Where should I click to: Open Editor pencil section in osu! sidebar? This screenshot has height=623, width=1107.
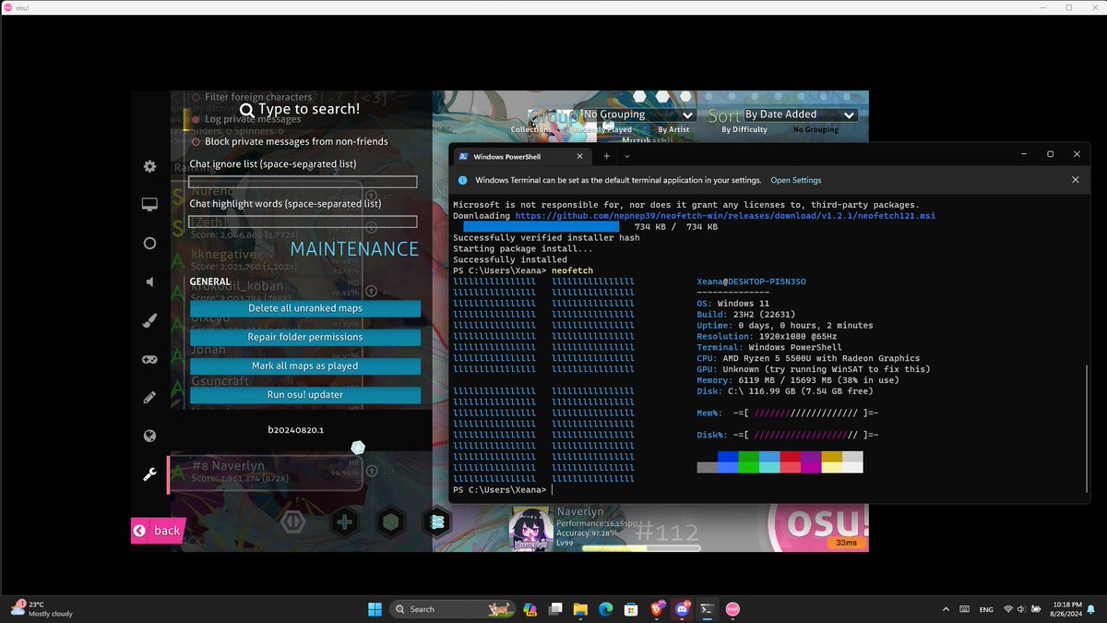[x=149, y=398]
